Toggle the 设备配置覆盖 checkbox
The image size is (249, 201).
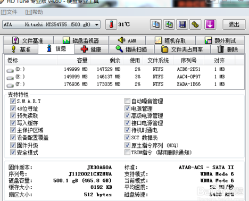[13, 137]
